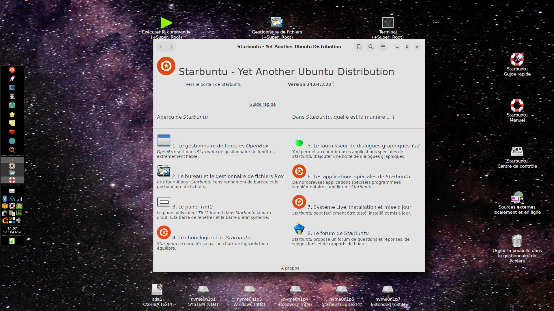This screenshot has height=311, width=554.
Task: Open Starbuntu Centre de contrôle icon
Action: click(517, 151)
